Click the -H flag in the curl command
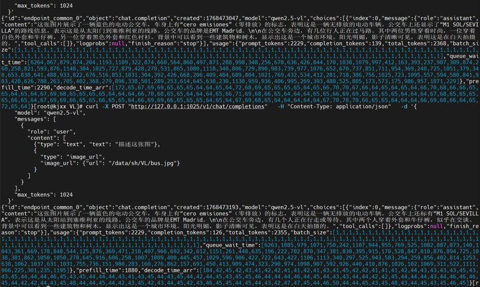Image resolution: width=480 pixels, height=287 pixels. pyautogui.click(x=280, y=106)
